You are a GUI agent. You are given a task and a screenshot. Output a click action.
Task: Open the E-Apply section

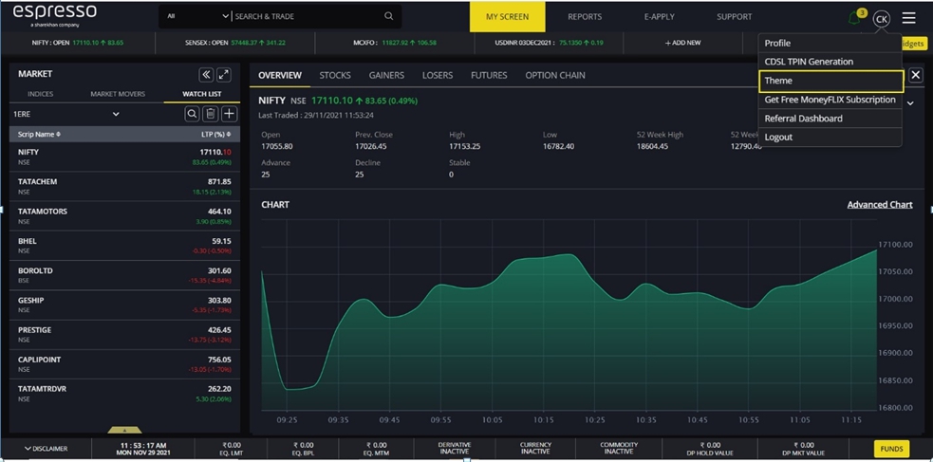point(659,17)
